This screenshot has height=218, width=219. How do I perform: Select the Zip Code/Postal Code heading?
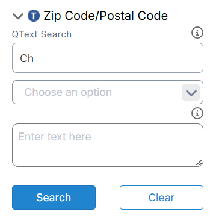click(x=105, y=16)
